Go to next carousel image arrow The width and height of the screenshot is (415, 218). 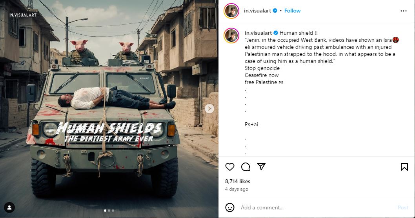(x=209, y=109)
